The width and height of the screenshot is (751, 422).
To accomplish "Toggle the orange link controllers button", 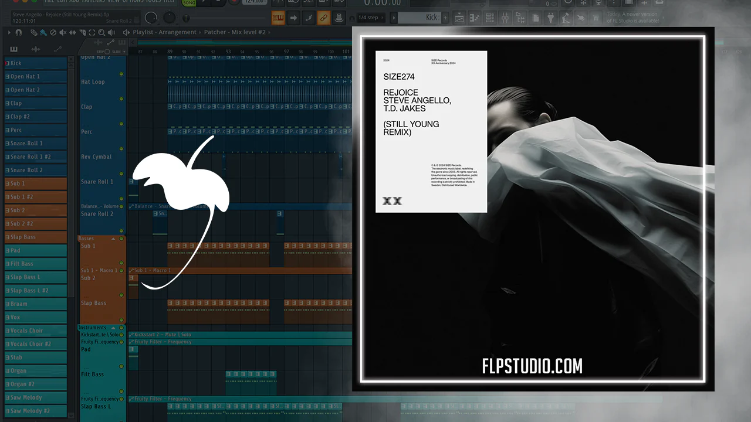I will point(323,18).
